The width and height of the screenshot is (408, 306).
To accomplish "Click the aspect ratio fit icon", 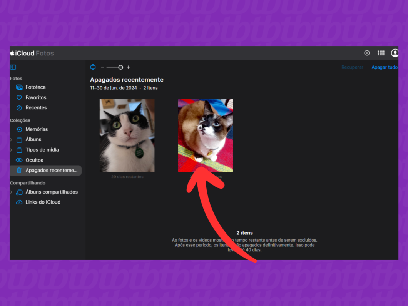I will [93, 67].
